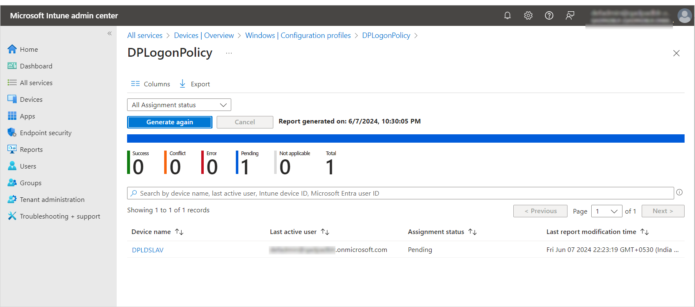Sort by Last active user column
Screen dimensions: 695x307
pos(325,232)
